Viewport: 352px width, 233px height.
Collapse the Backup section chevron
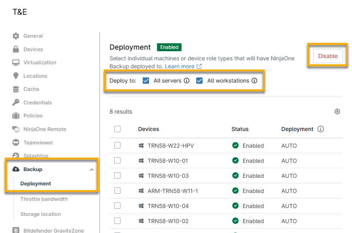(92, 169)
